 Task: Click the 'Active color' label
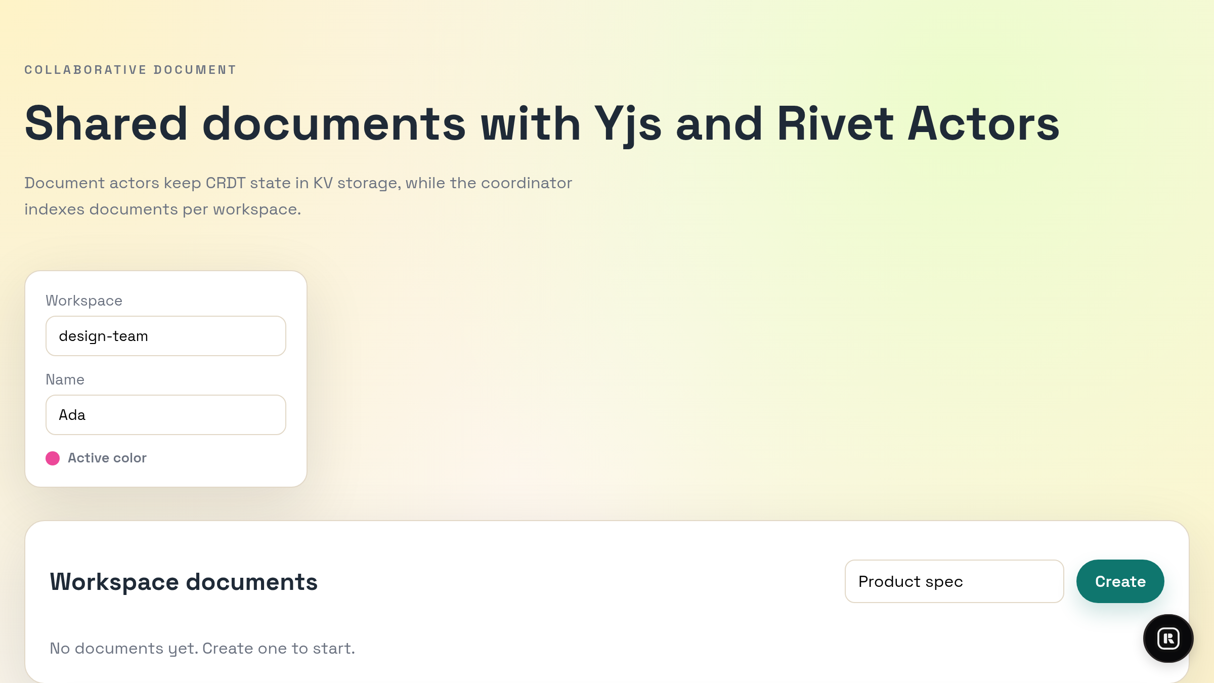click(107, 458)
